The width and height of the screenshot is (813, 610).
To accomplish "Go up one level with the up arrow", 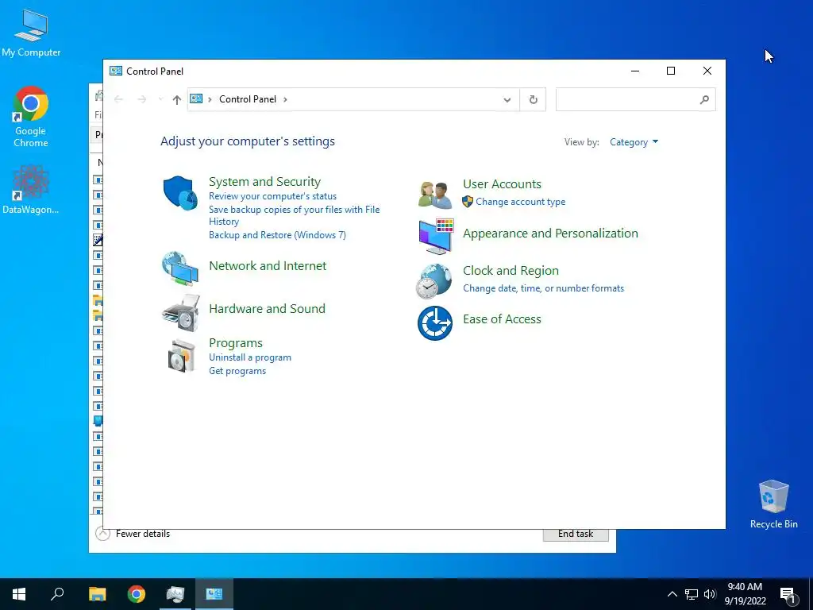I will 177,99.
